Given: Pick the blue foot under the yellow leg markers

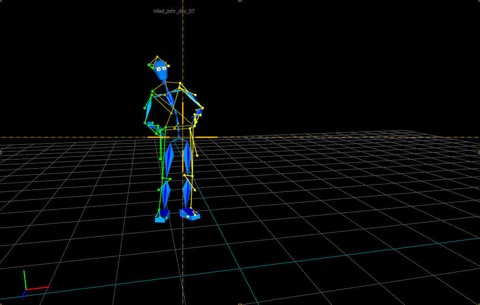Looking at the screenshot, I should tap(190, 214).
